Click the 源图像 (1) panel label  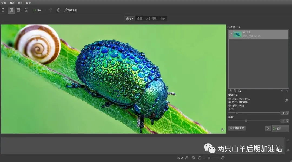pos(235,27)
